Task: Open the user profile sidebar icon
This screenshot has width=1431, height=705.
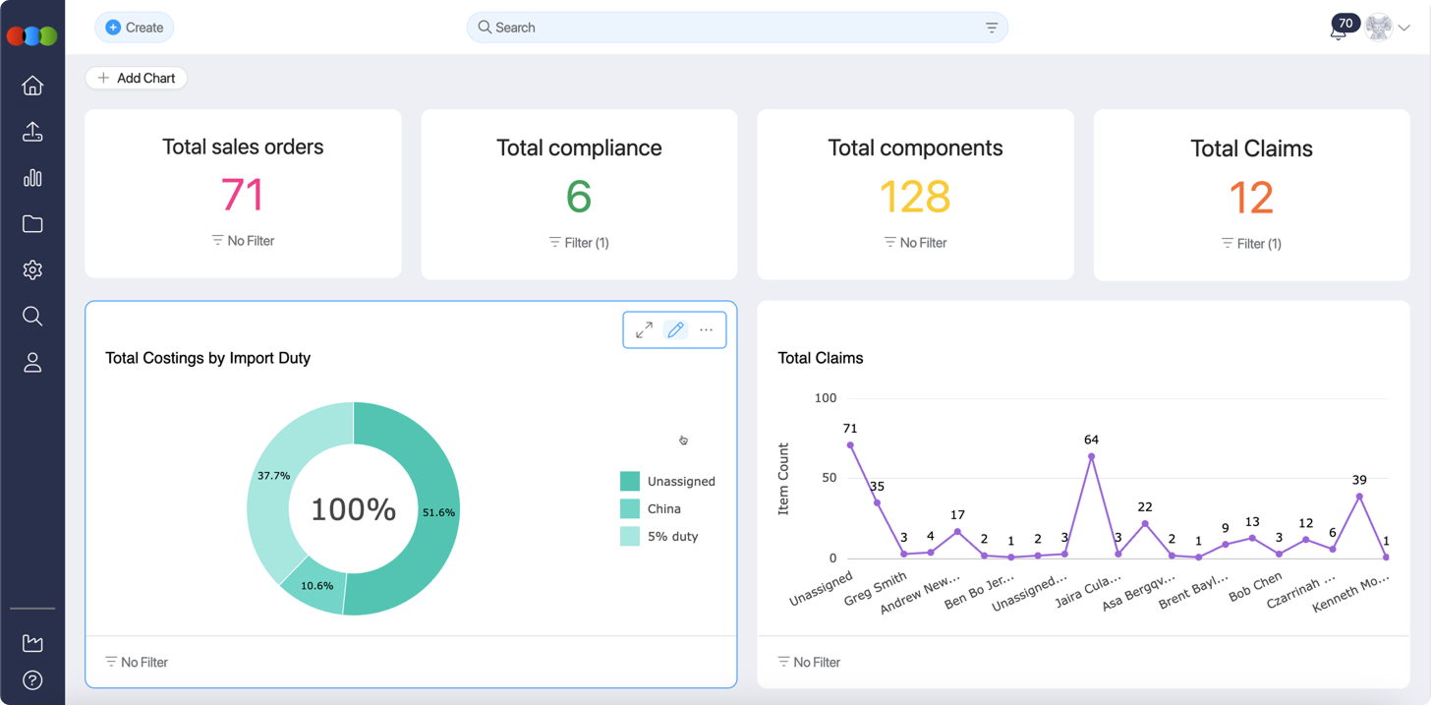Action: coord(32,363)
